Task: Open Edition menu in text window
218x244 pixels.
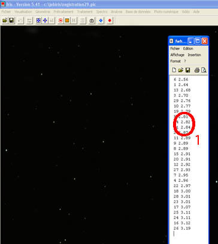Action: pyautogui.click(x=188, y=48)
